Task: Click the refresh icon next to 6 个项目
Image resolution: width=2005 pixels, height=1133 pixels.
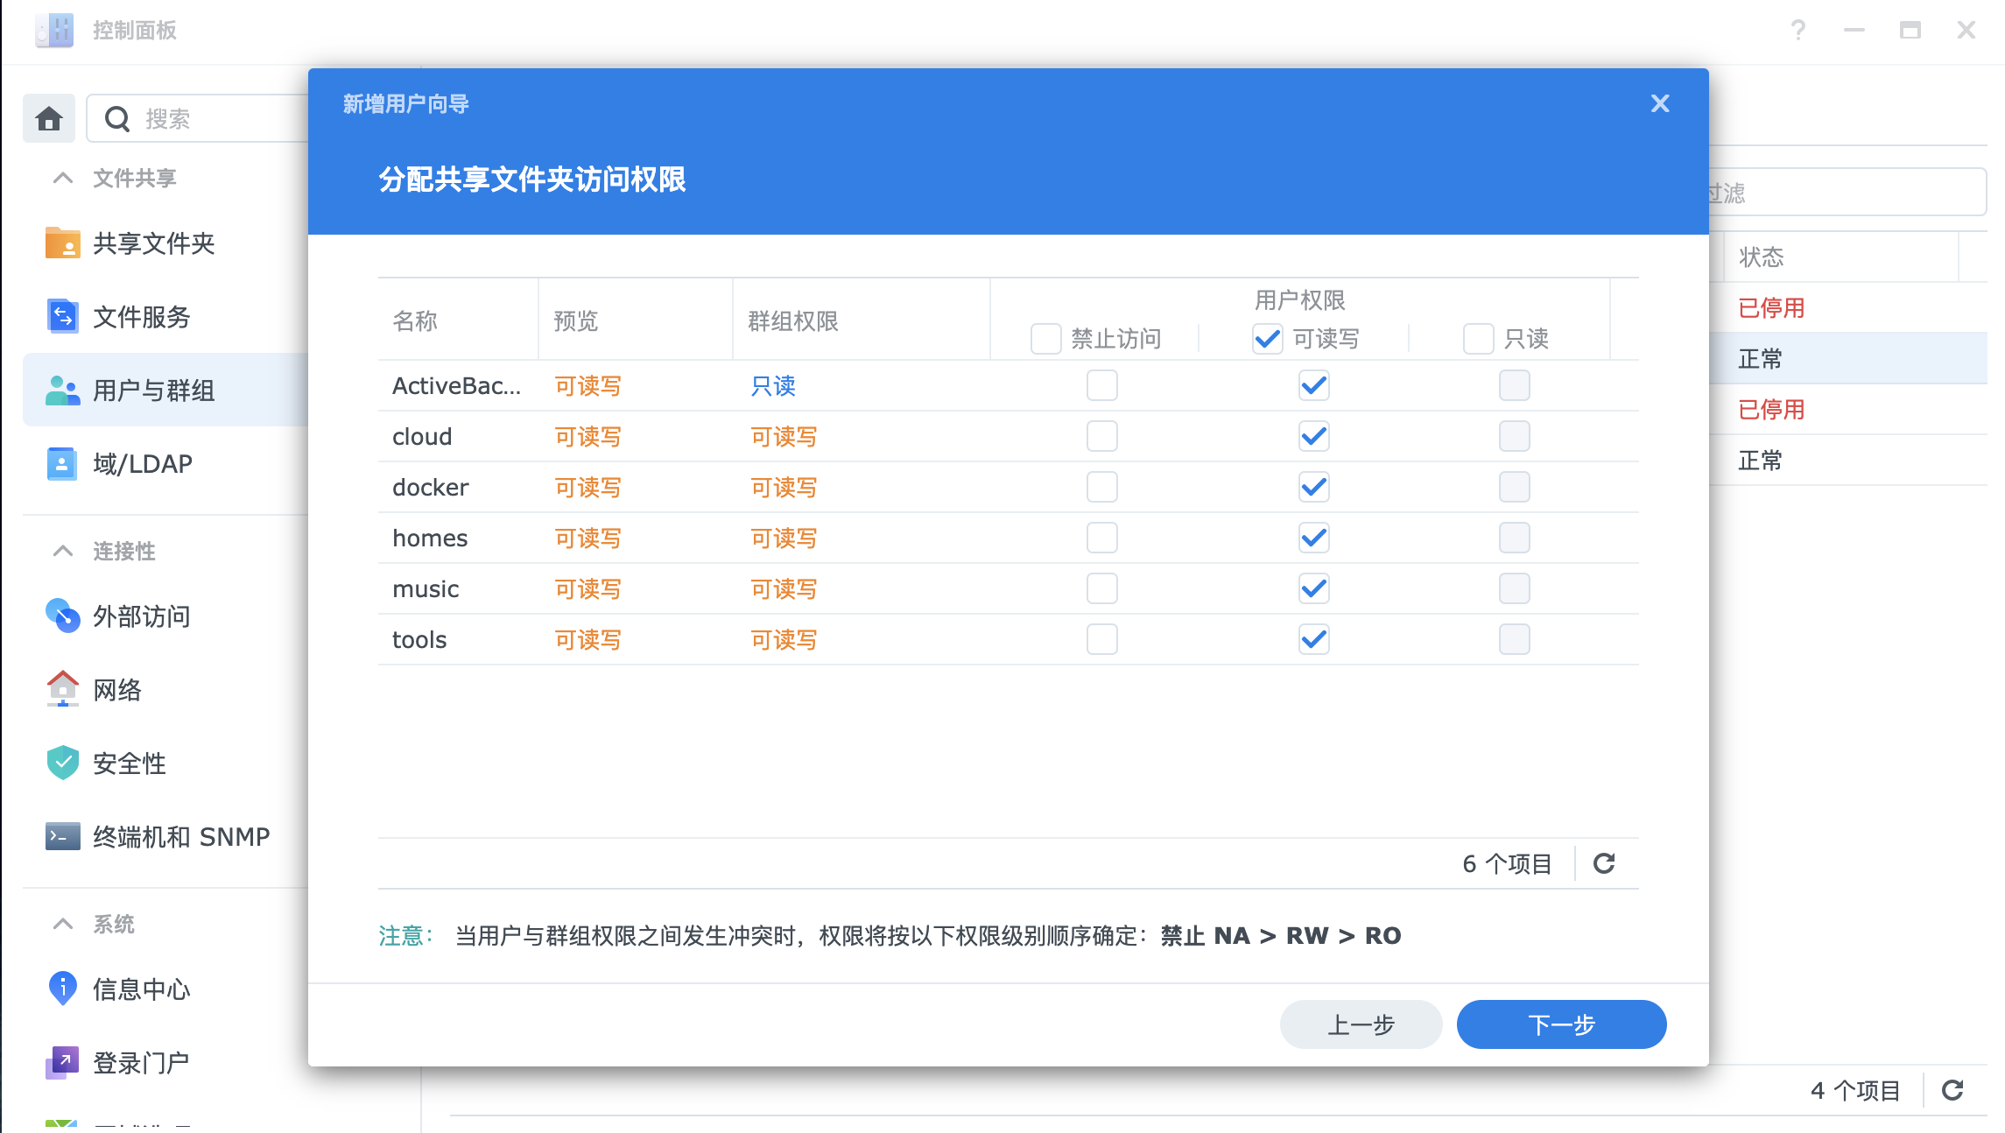Action: click(x=1605, y=864)
